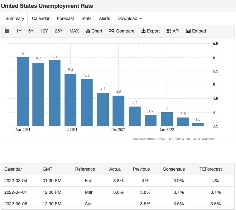Viewport: 236px width, 210px height.
Task: Select the MAX time range
Action: pos(74,31)
